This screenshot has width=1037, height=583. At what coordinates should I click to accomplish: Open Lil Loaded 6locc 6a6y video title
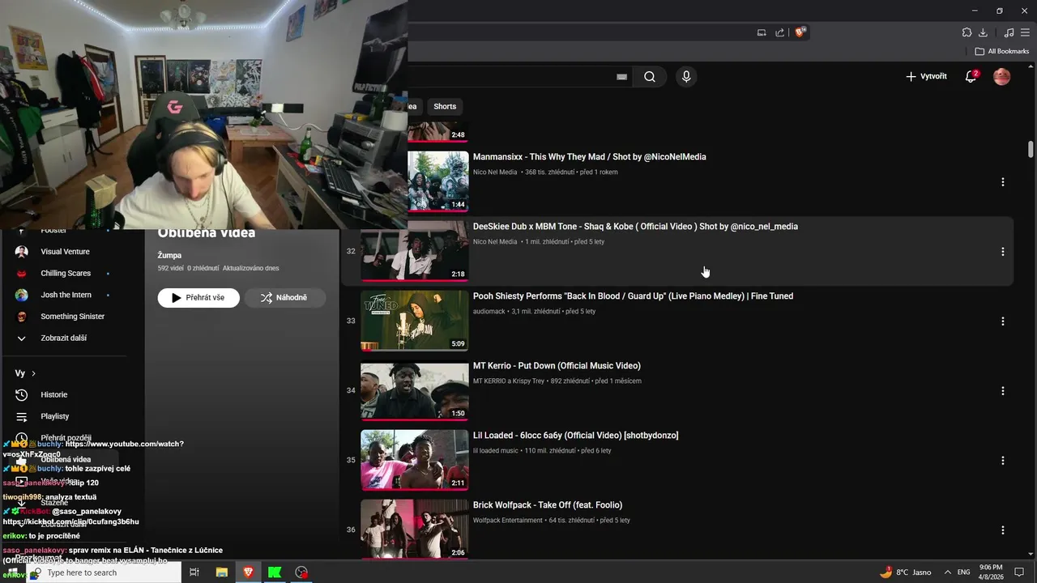pos(575,436)
